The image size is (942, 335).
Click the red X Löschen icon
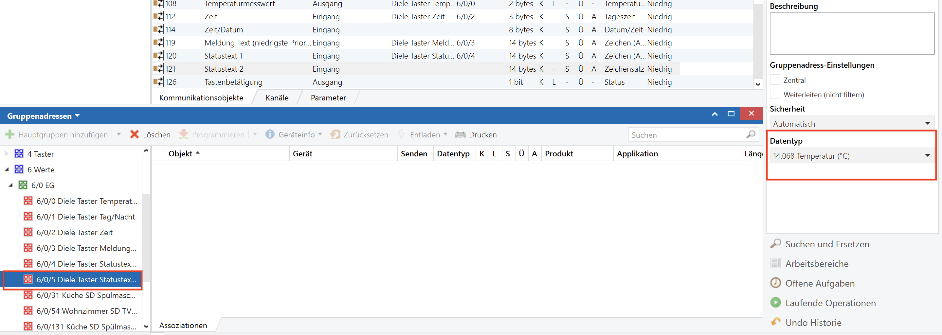point(135,134)
